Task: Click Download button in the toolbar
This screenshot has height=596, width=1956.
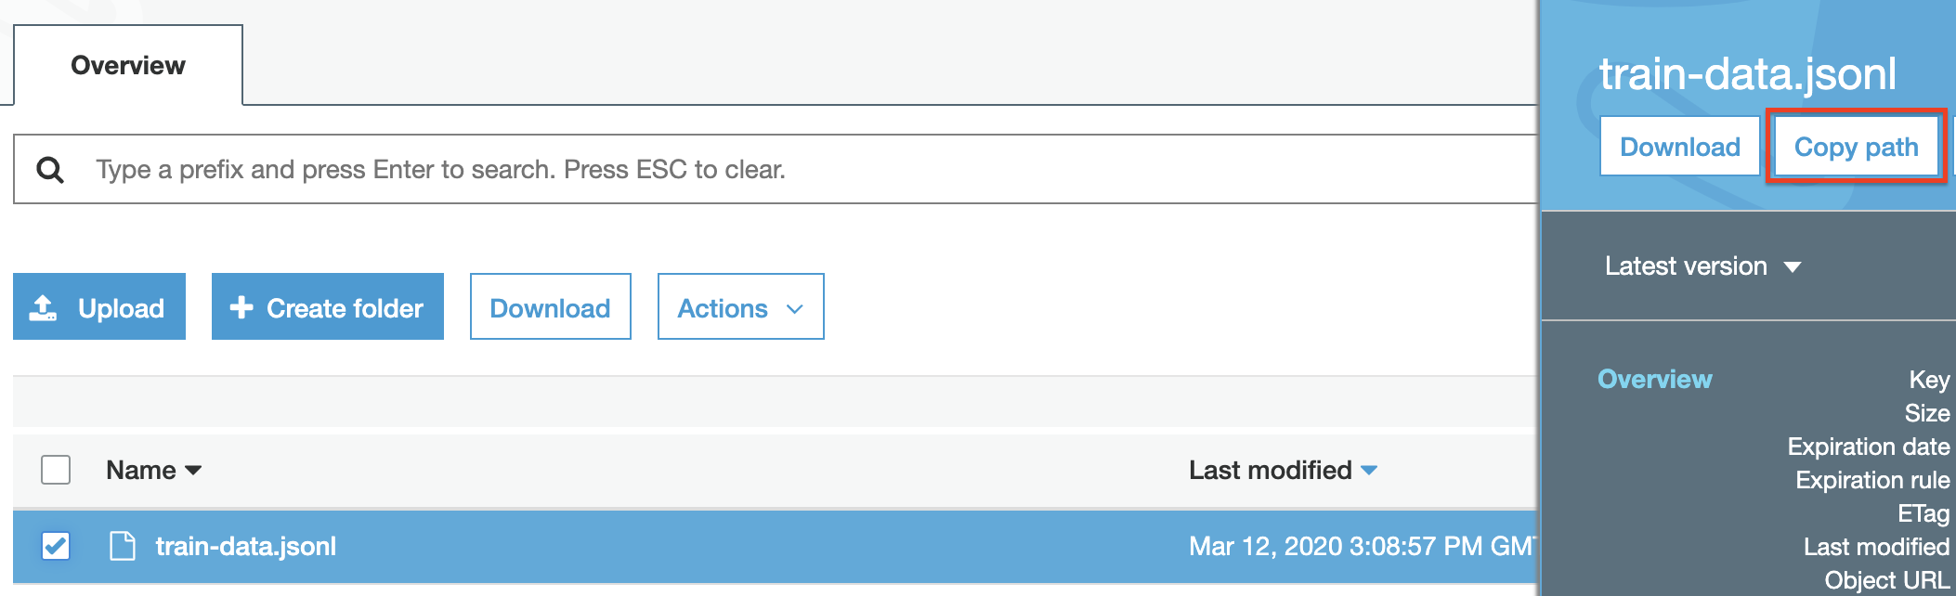Action: [550, 307]
